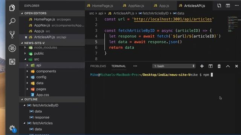Image resolution: width=241 pixels, height=135 pixels.
Task: Open the localhost:3001/api/articles URL link
Action: (173, 19)
